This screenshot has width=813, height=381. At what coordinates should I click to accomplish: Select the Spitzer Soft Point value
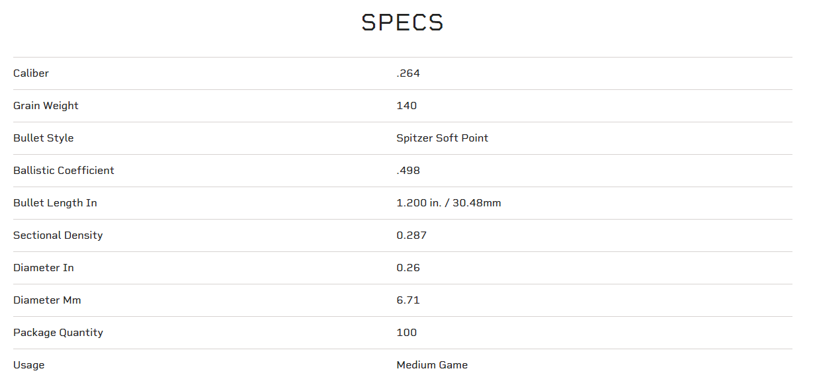point(442,138)
